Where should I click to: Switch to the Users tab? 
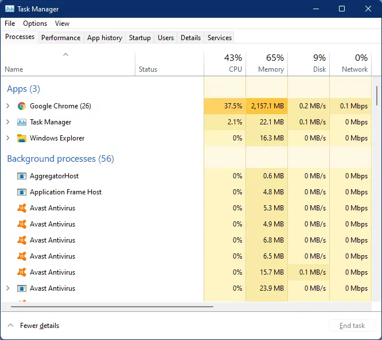point(166,38)
